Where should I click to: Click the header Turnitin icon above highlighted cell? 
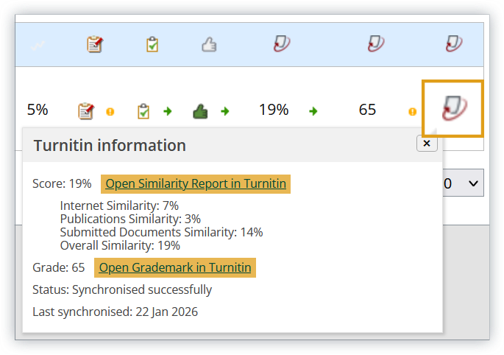454,43
